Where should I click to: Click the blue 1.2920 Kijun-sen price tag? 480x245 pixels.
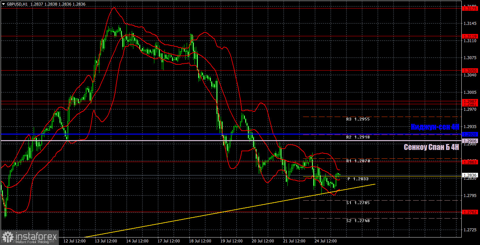point(470,134)
